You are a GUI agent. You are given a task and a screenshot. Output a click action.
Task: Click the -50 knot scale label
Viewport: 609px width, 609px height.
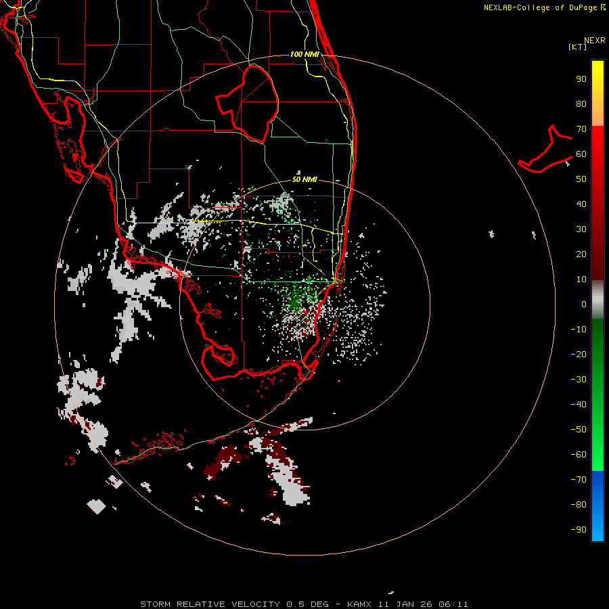tap(579, 429)
